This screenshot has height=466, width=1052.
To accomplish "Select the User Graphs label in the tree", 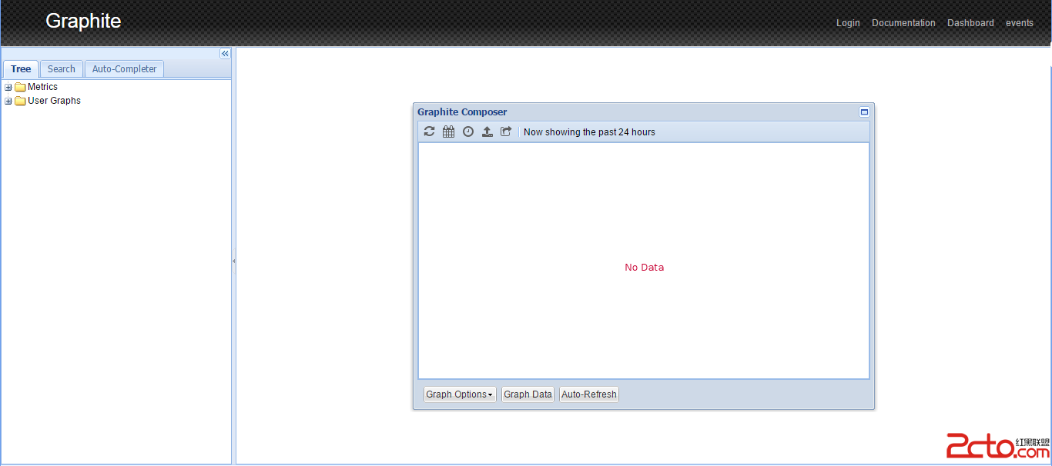I will click(54, 101).
